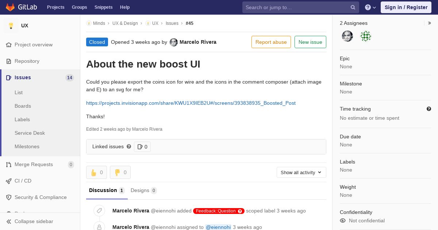The width and height of the screenshot is (438, 230).
Task: Click the Linked issues help icon
Action: click(x=129, y=146)
